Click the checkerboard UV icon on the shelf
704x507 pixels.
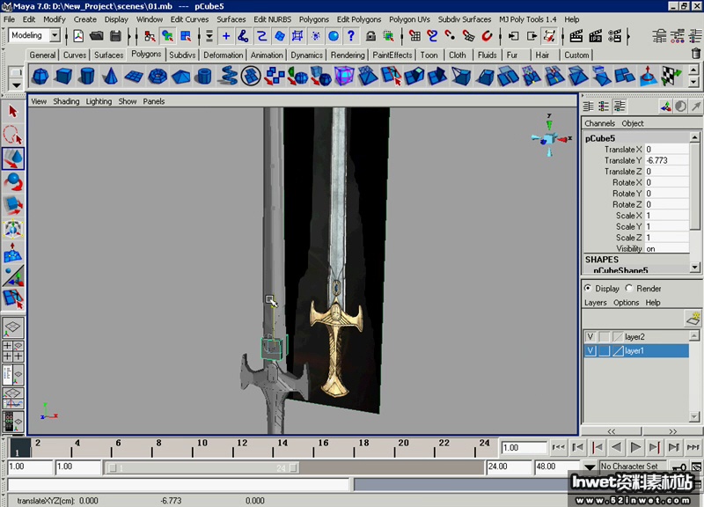pos(671,76)
